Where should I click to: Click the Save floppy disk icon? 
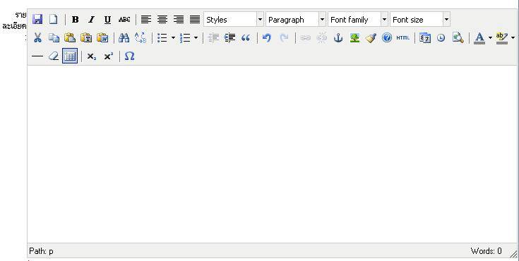pyautogui.click(x=37, y=20)
